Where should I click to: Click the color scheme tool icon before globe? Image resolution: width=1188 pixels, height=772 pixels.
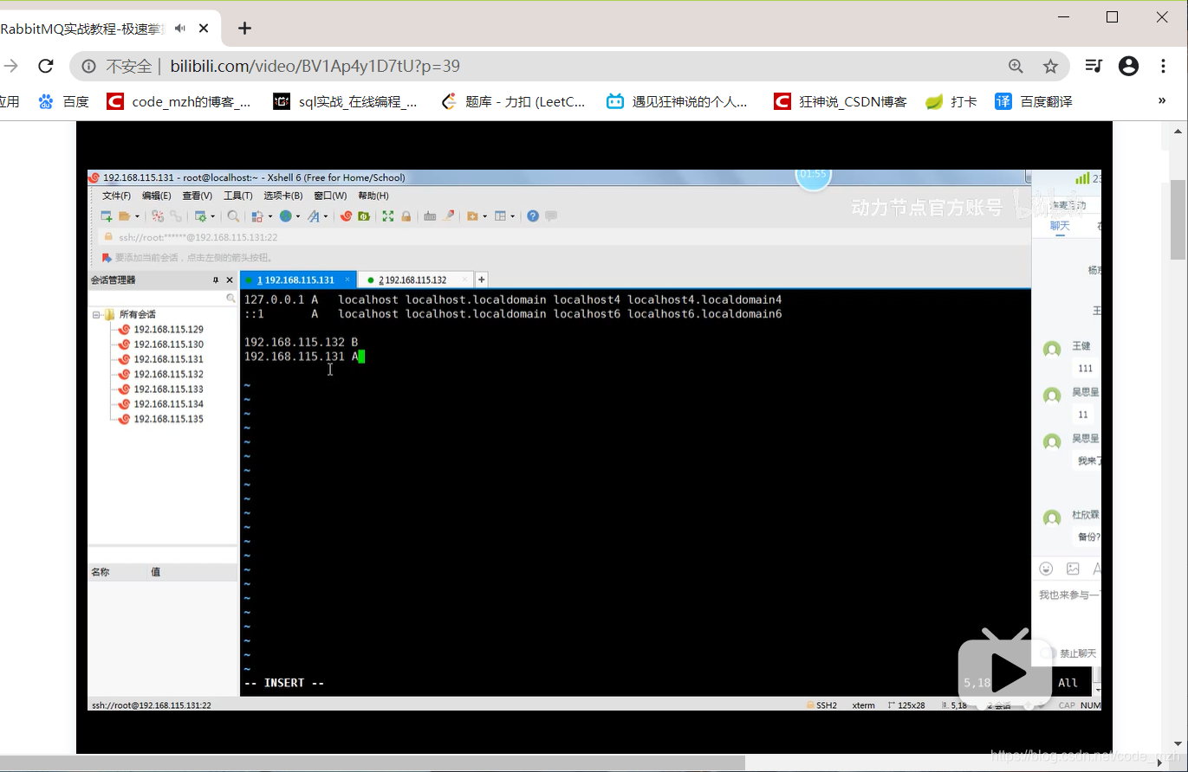[x=257, y=216]
